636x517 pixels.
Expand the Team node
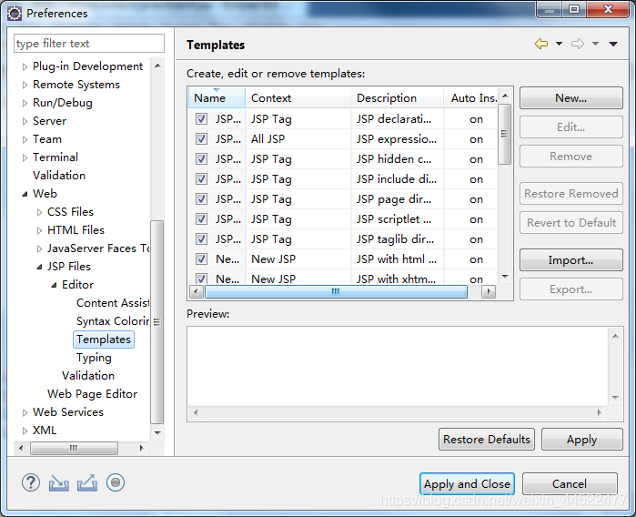click(25, 139)
